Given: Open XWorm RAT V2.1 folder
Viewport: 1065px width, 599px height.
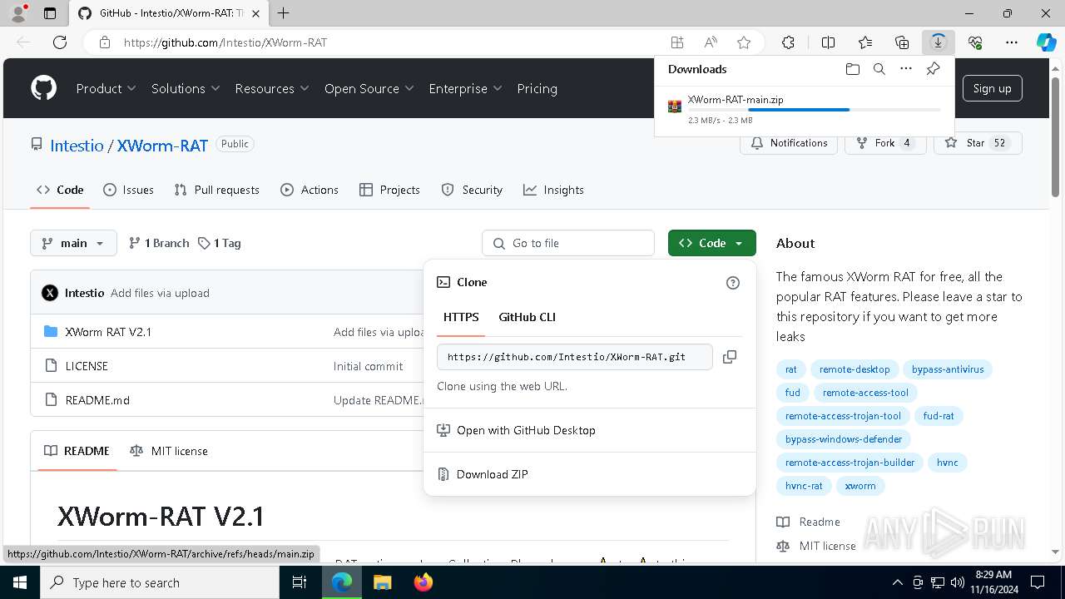Looking at the screenshot, I should click(108, 332).
